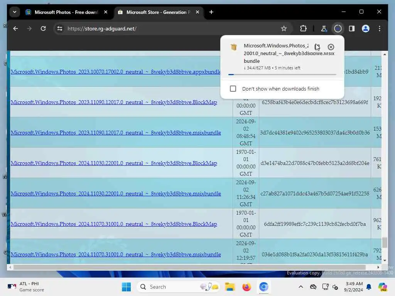Select hash c27ab827a1071ddc43a467b5d07254ae91f52258
This screenshot has height=296, width=395.
(x=315, y=193)
